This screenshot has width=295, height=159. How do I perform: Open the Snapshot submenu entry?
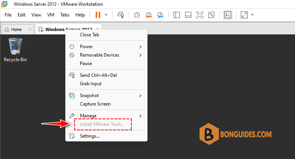[x=106, y=96]
